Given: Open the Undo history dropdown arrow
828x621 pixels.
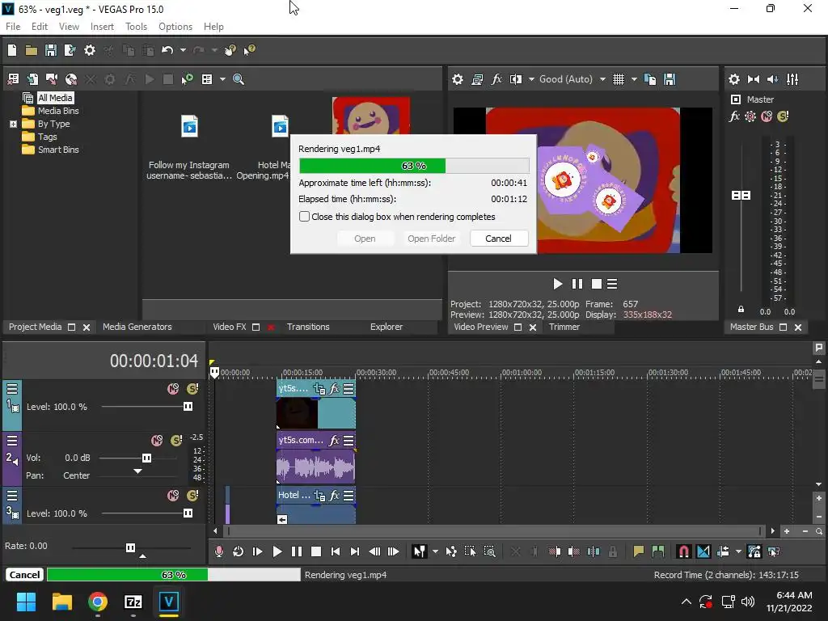Looking at the screenshot, I should [183, 50].
